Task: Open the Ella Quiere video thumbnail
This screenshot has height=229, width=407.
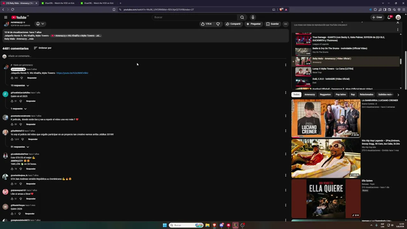Action: (x=326, y=199)
